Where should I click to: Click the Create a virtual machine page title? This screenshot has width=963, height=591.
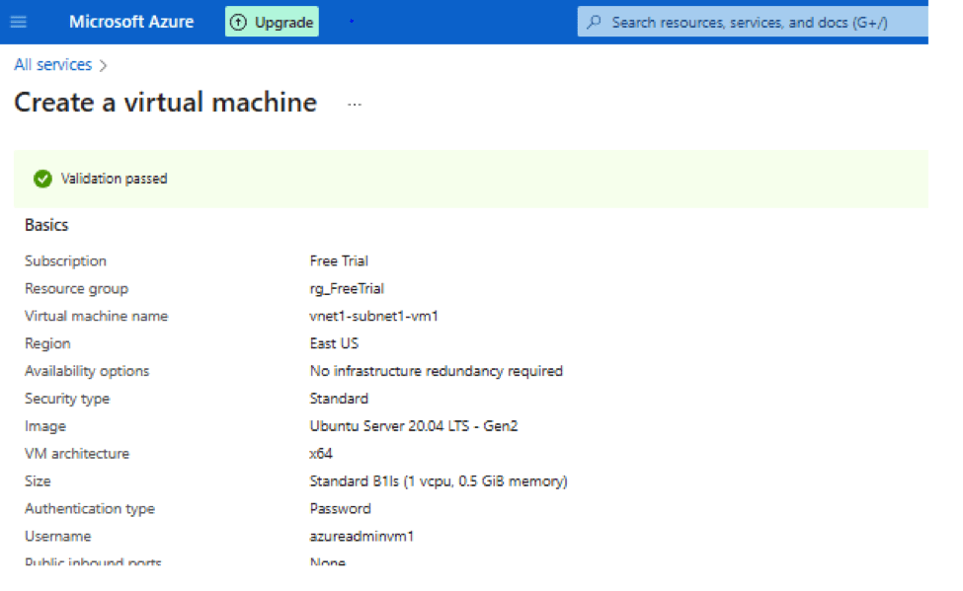pos(165,103)
